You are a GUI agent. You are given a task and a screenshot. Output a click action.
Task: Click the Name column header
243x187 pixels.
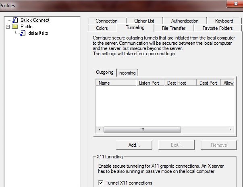pos(116,83)
